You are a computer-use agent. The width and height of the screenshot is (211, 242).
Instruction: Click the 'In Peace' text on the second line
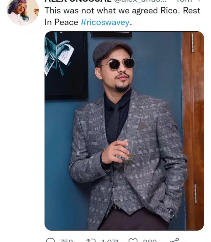[61, 22]
